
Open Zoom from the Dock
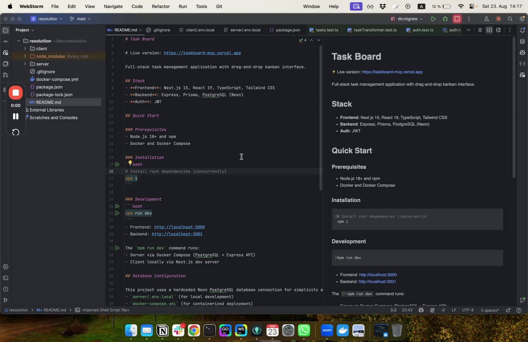click(327, 330)
